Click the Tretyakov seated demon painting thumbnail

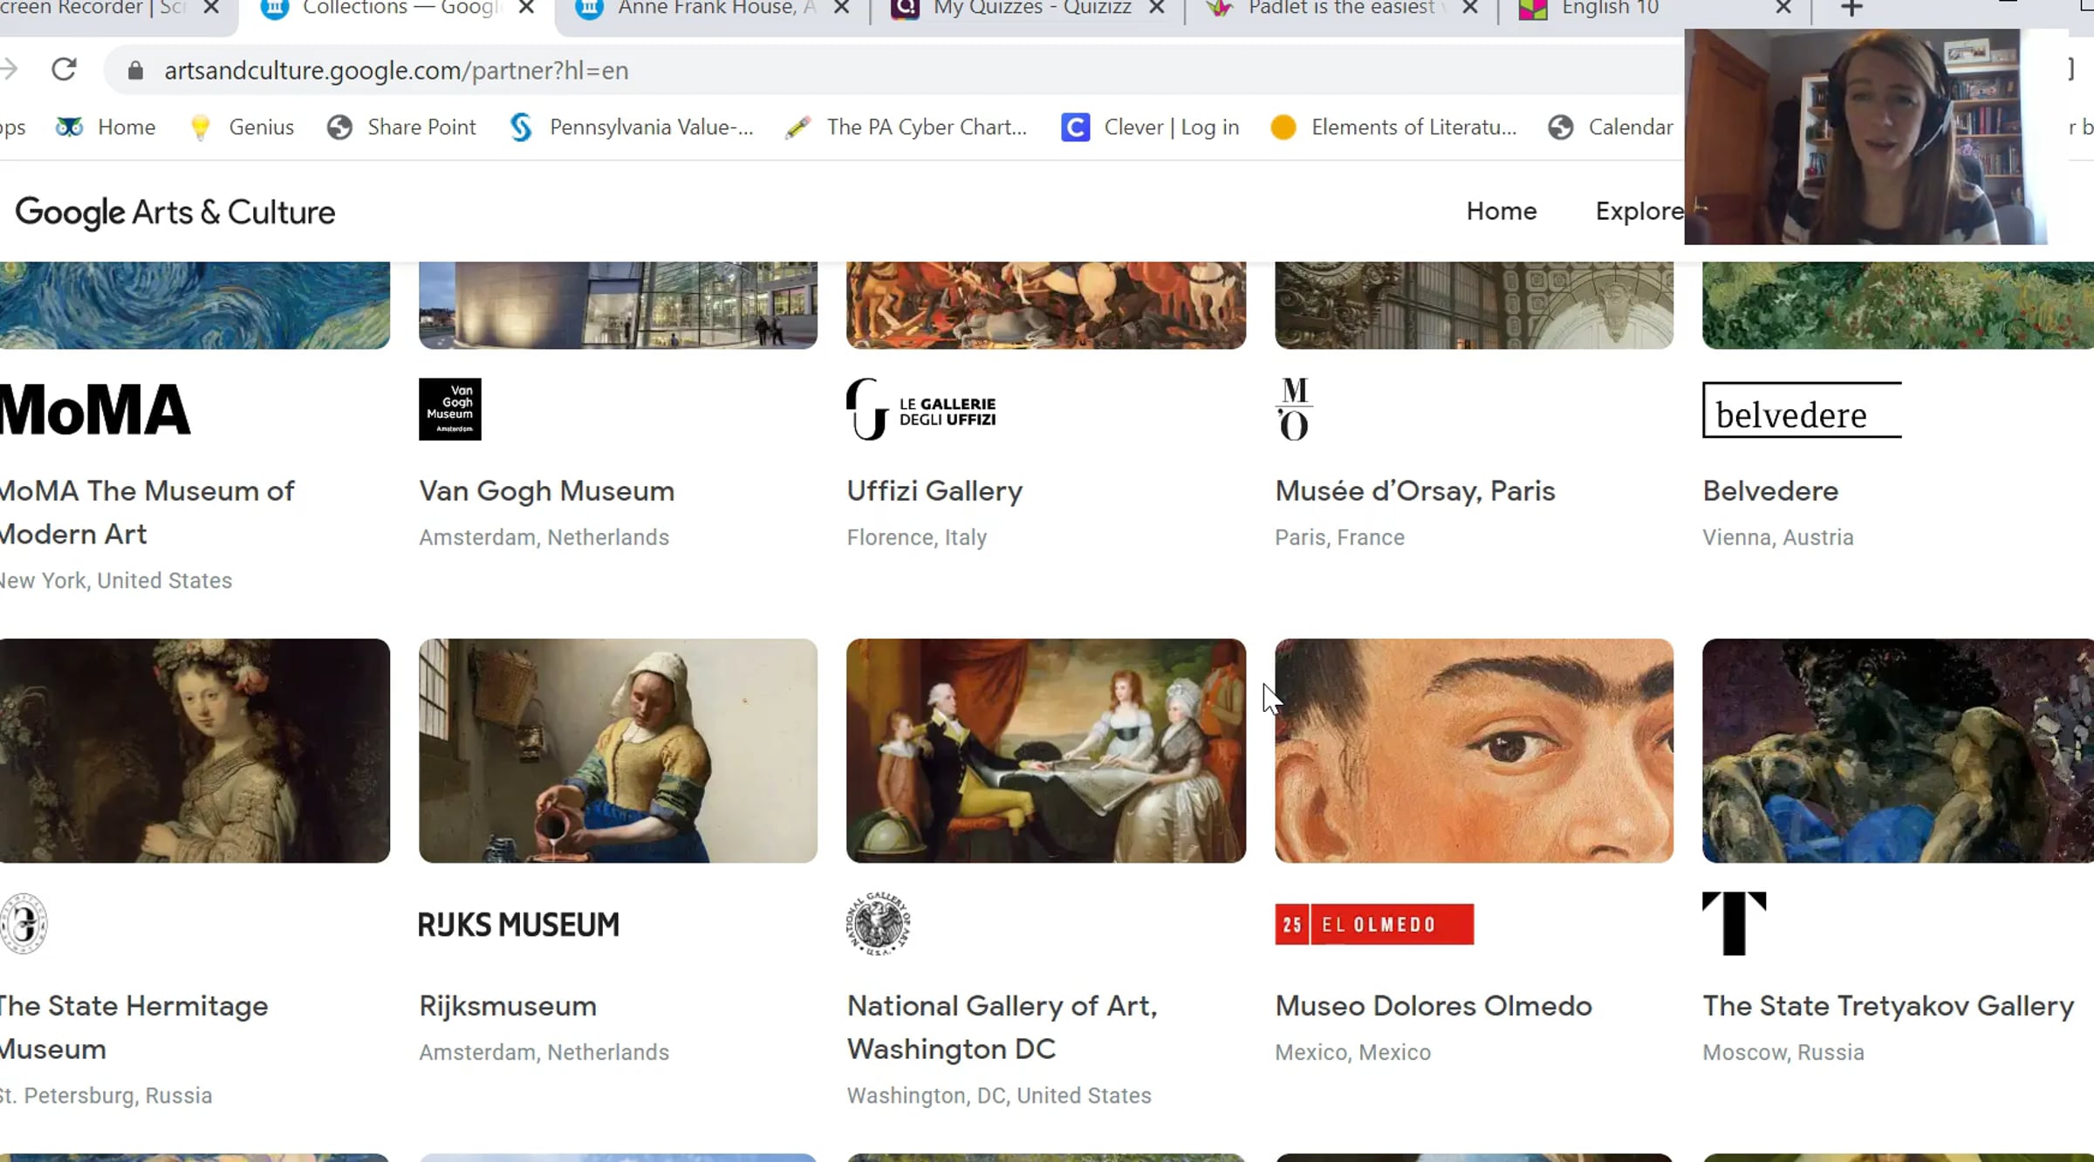click(x=1898, y=750)
